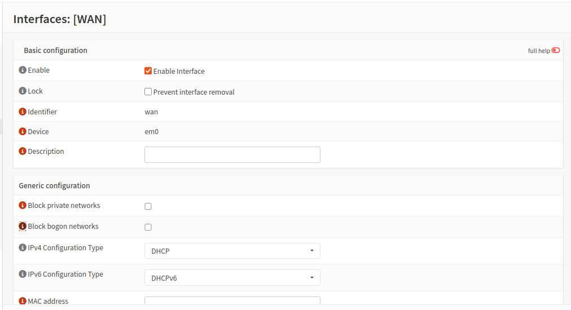
Task: Open the IPv4 Configuration Type dropdown
Action: 232,251
